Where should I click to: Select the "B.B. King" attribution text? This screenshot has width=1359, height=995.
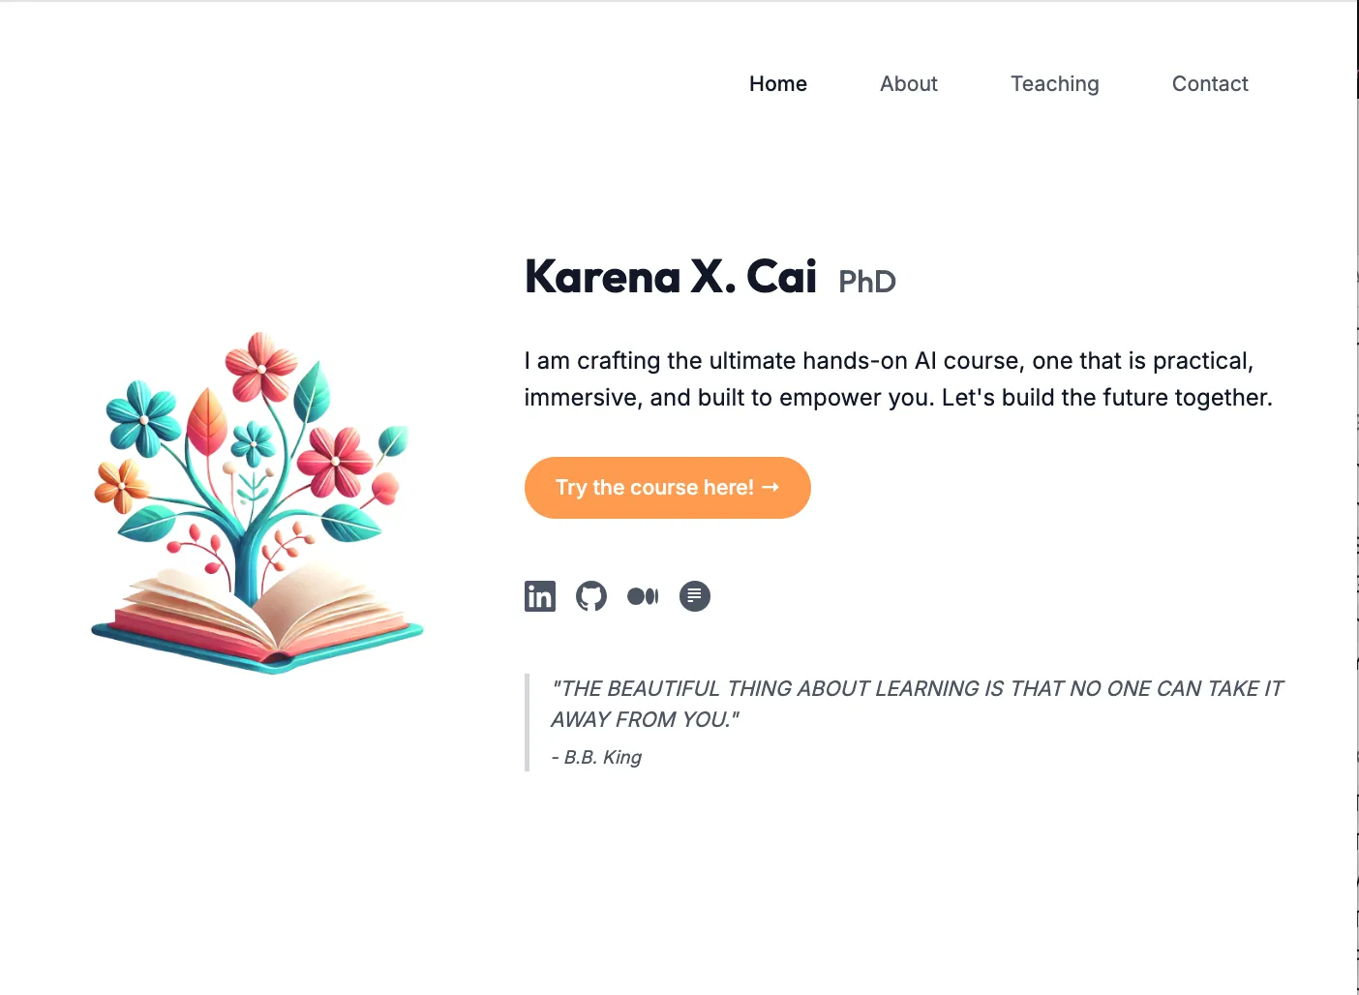[602, 757]
